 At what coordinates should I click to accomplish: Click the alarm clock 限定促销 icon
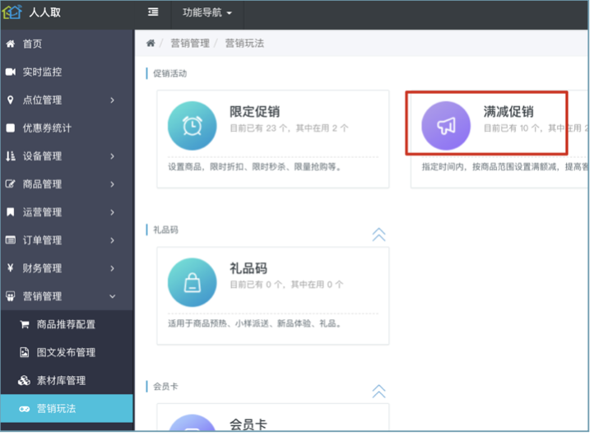point(193,126)
